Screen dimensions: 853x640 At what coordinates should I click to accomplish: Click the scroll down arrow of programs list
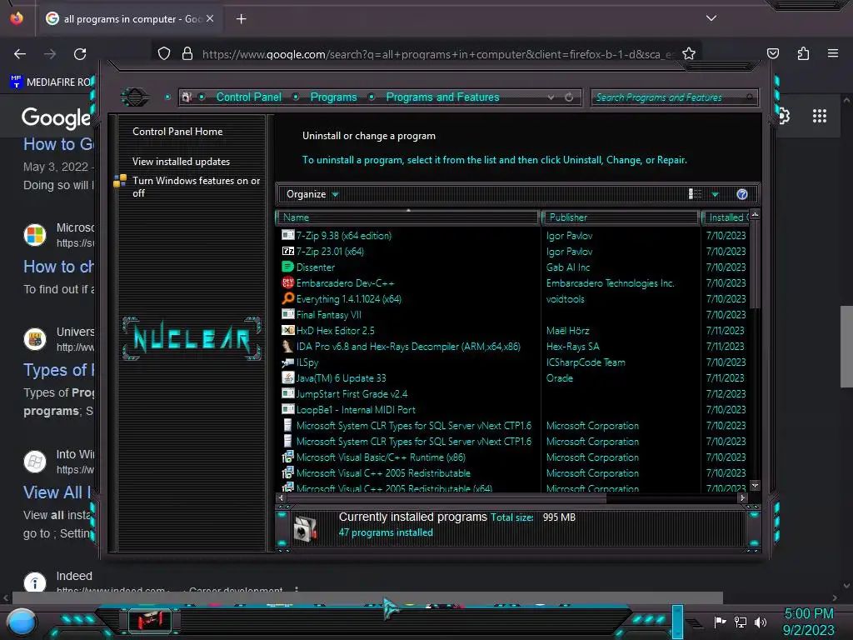[755, 485]
